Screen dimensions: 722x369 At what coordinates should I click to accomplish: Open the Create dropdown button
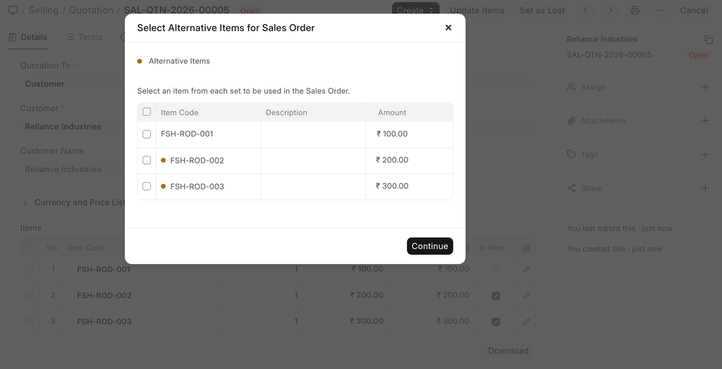tap(415, 11)
